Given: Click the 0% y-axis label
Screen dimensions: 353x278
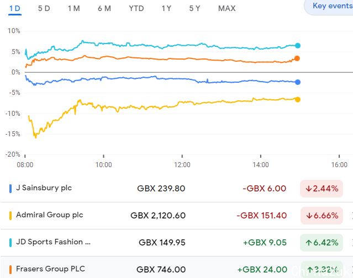Looking at the screenshot, I should (16, 72).
